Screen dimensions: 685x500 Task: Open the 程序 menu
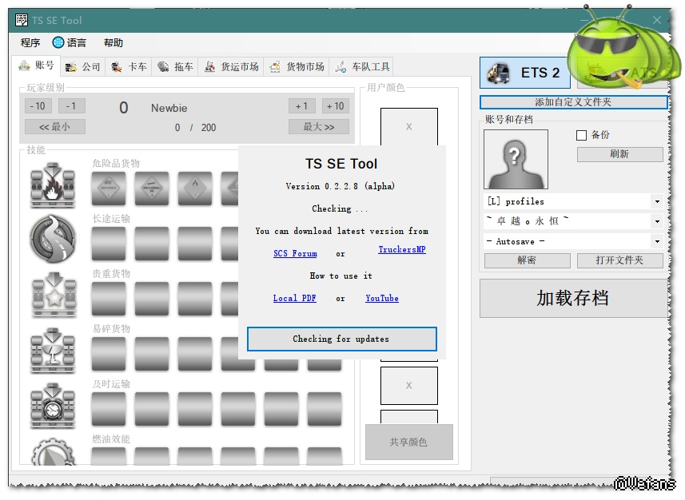point(30,43)
